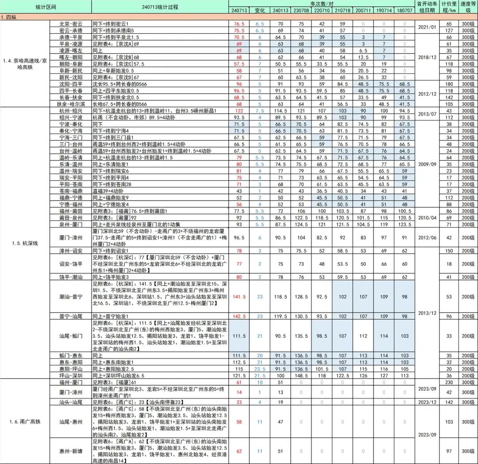Click the 汕尾-鲘门 section cell
This screenshot has height=464, width=478.
tap(71, 336)
